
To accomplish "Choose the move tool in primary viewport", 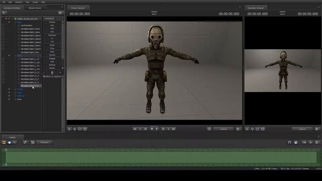I will (x=74, y=129).
